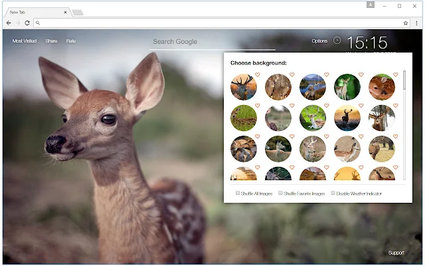Choose the close-up nuzzling deer background
The image size is (425, 266).
244,149
